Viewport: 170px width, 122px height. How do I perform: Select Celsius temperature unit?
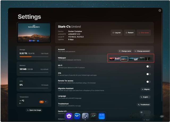pos(41,102)
